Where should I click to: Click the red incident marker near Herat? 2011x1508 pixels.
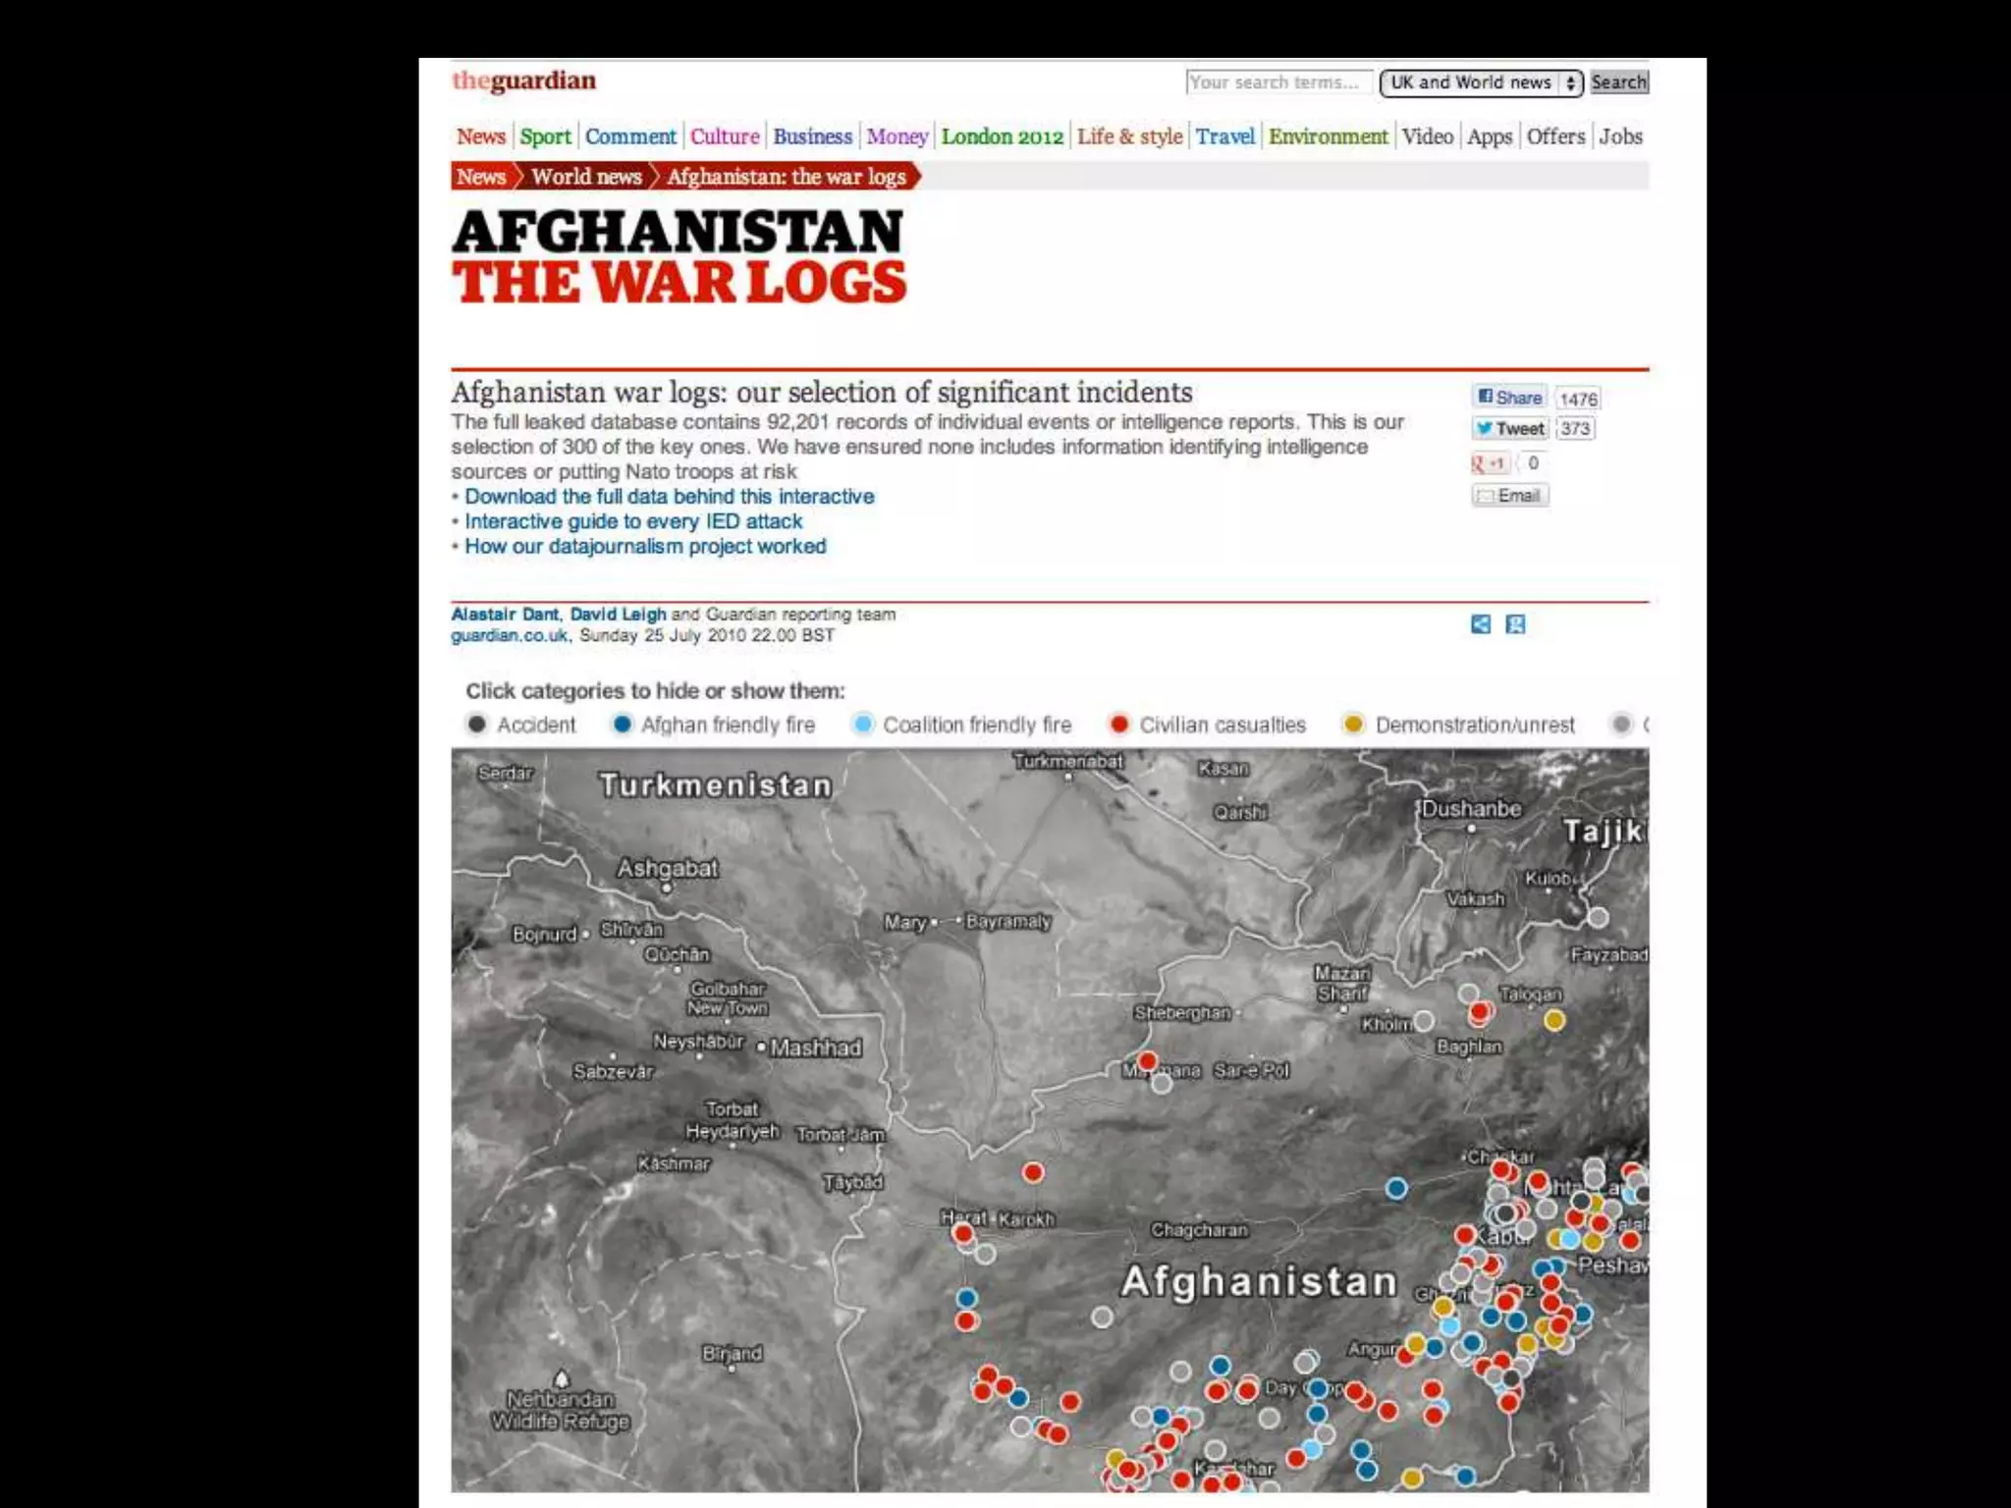(963, 1233)
